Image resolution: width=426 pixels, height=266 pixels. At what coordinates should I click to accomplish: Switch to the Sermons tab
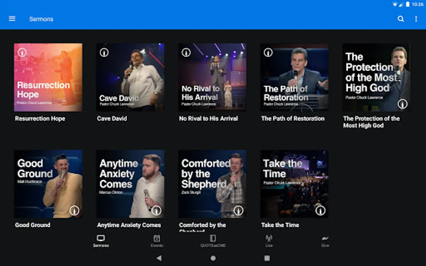coord(101,241)
